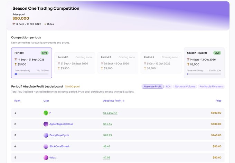This screenshot has height=163, width=235.
Task: Click the $11,152.44 profit value
Action: (110, 113)
